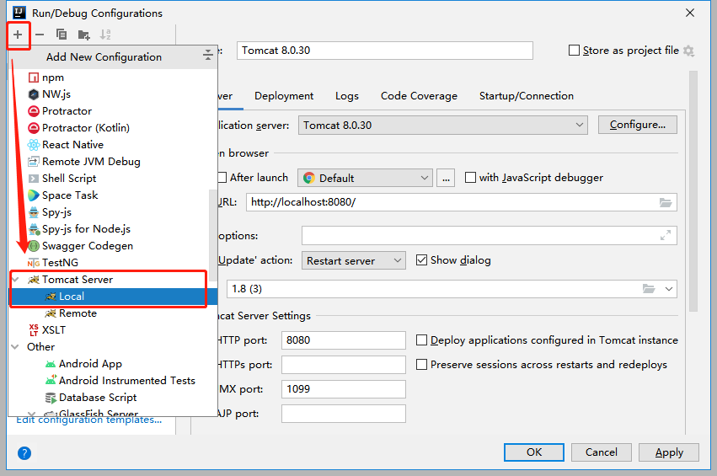Click the folder browse icon in the URL field
The image size is (717, 476).
tap(666, 202)
